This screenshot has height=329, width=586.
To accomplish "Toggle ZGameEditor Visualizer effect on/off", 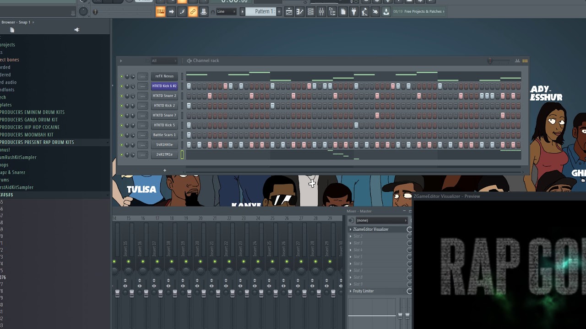I will 409,229.
